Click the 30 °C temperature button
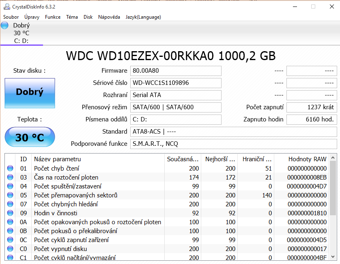Viewport: 340px width, 264px height. 30,137
